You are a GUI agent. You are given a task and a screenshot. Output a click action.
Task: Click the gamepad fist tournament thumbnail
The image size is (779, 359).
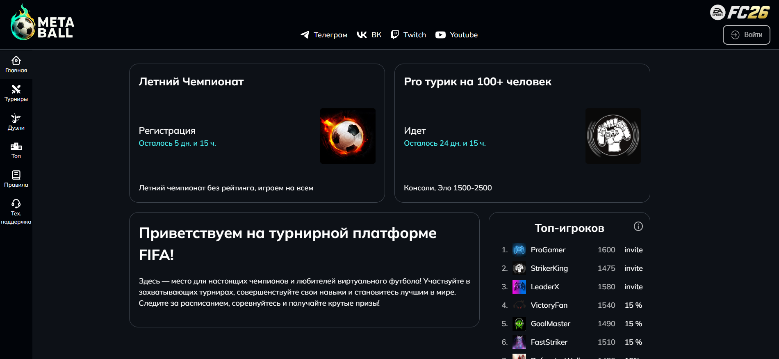(x=613, y=136)
